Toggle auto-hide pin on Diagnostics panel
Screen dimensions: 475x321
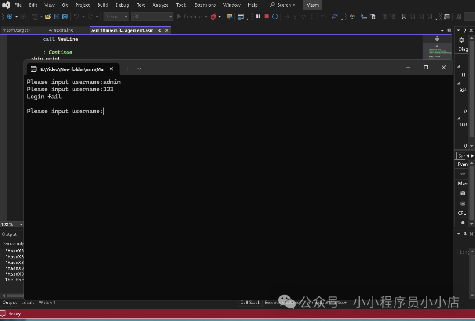tap(464, 30)
